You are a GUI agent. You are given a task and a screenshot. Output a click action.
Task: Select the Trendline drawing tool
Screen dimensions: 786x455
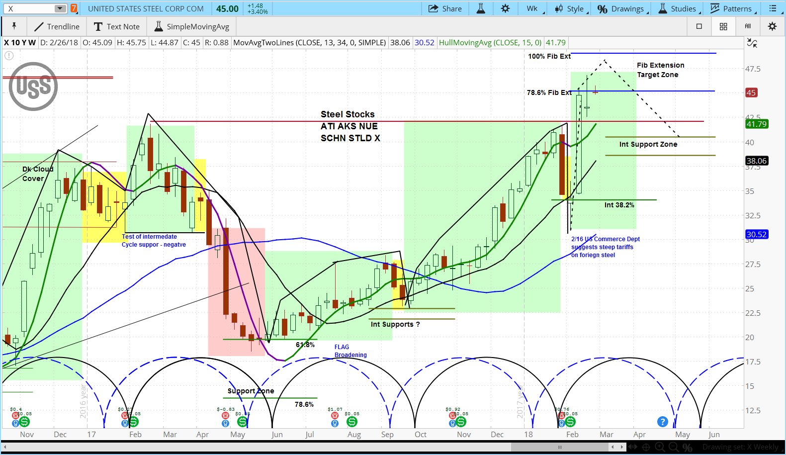pyautogui.click(x=57, y=26)
